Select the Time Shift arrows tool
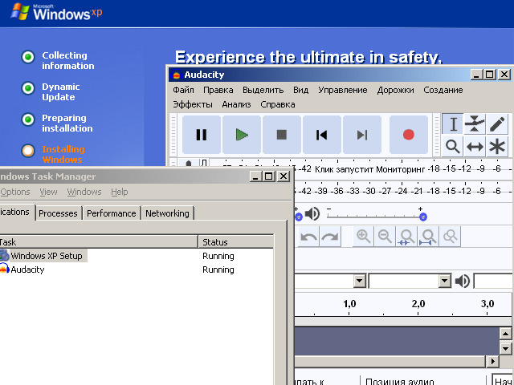This screenshot has height=385, width=514. (x=475, y=146)
